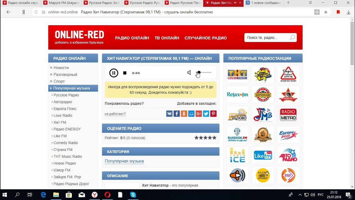Open yellow Радио Нестандарт logo
This screenshot has height=200, width=355.
coord(263,175)
